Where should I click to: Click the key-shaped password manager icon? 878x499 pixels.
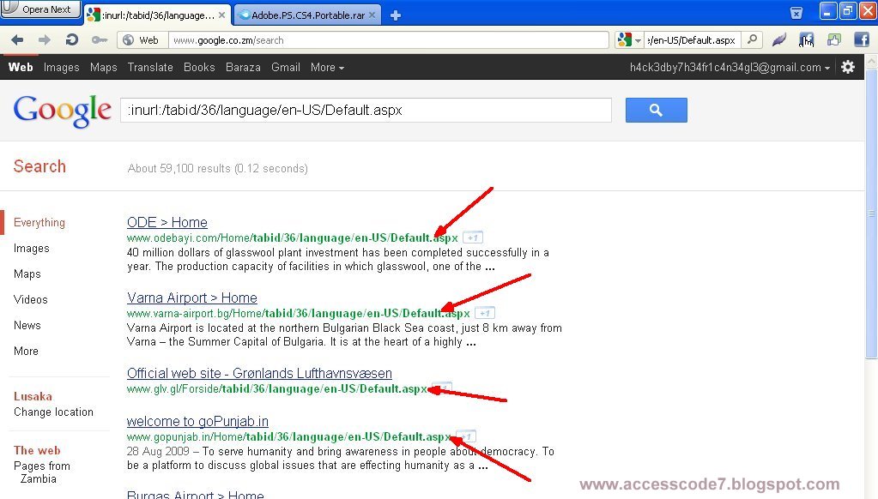(100, 39)
